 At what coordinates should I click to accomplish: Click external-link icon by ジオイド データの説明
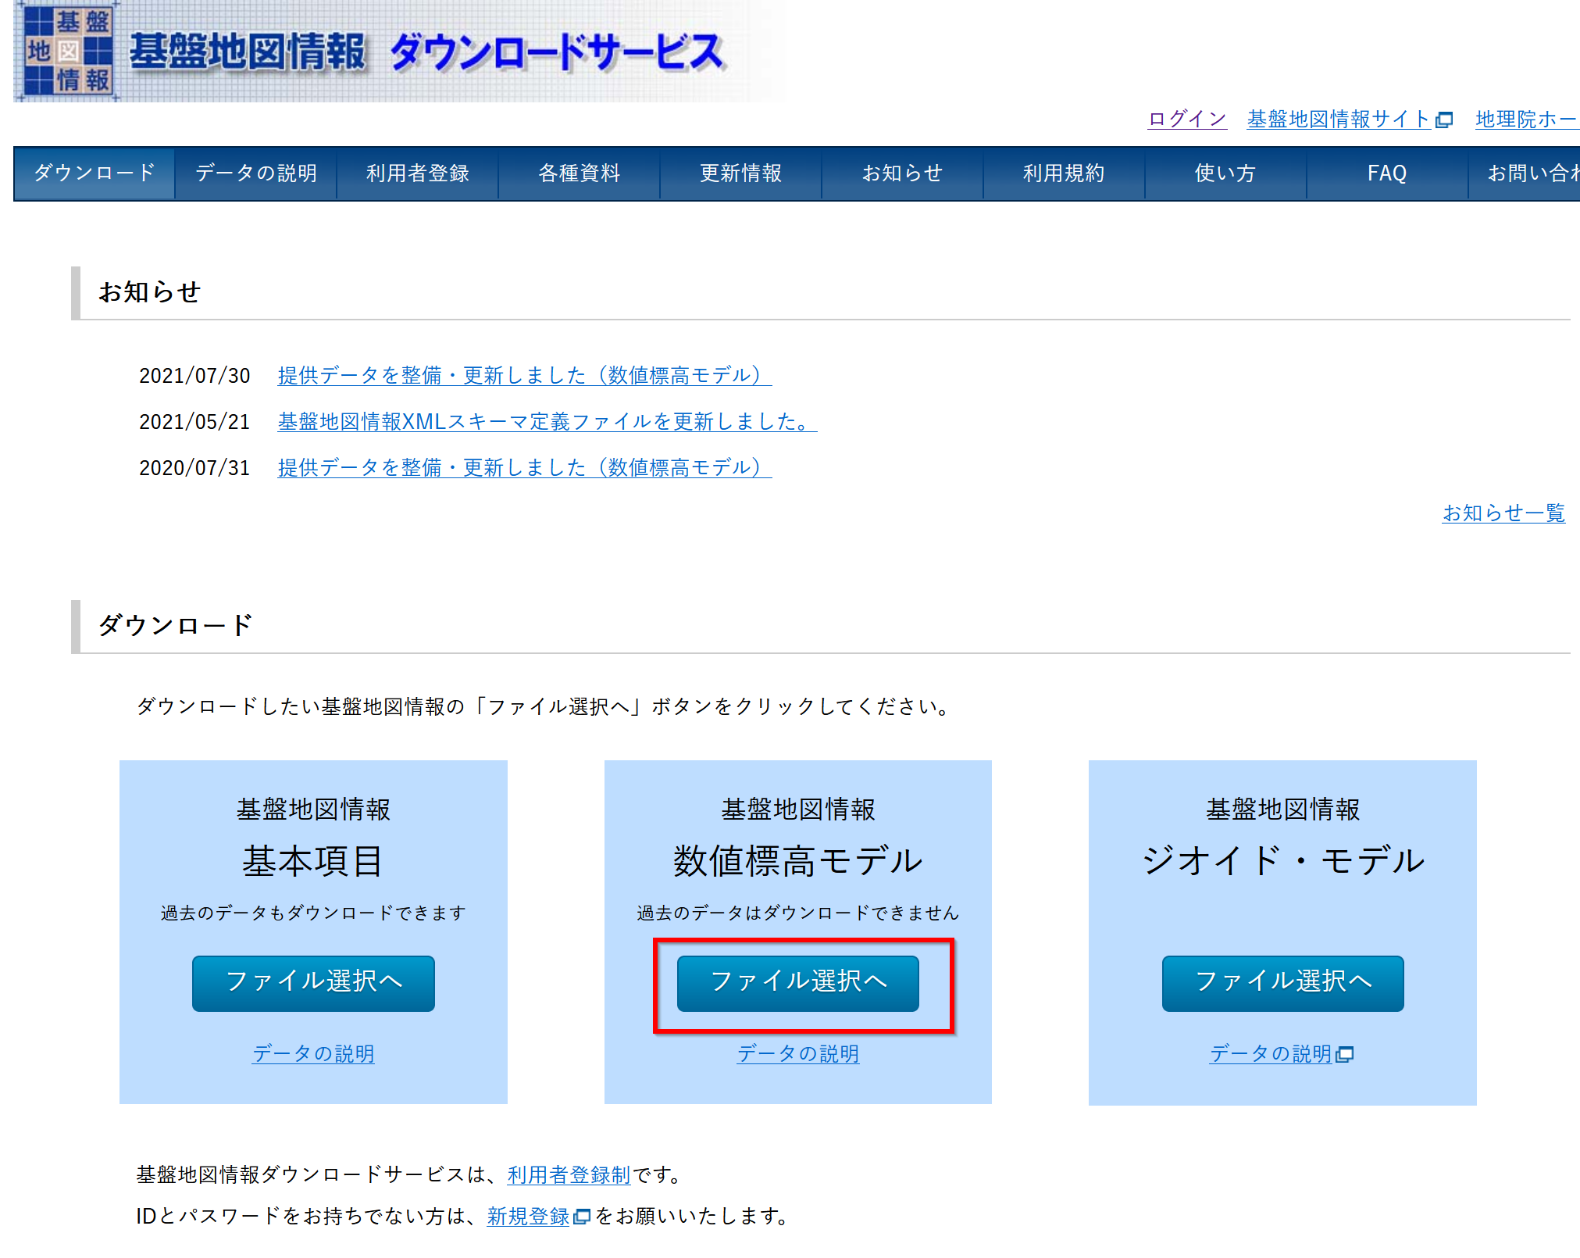(1345, 1054)
